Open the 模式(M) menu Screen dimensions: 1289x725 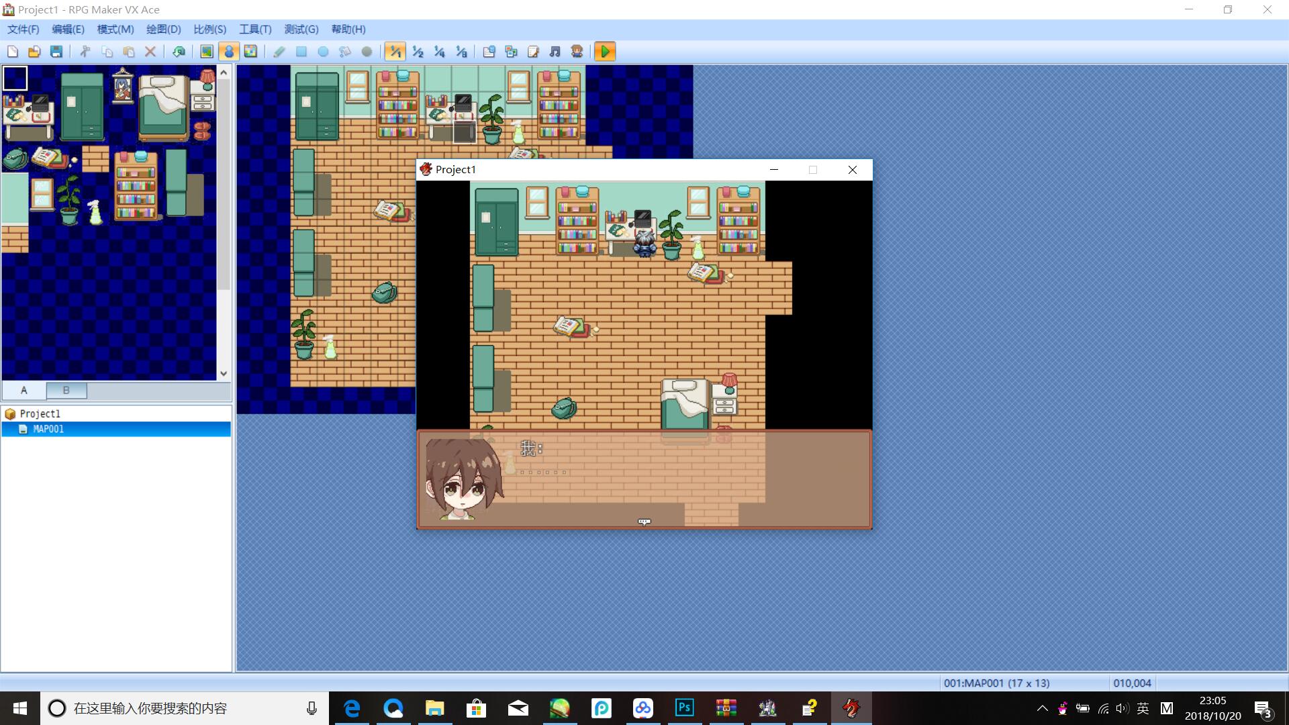(x=115, y=30)
